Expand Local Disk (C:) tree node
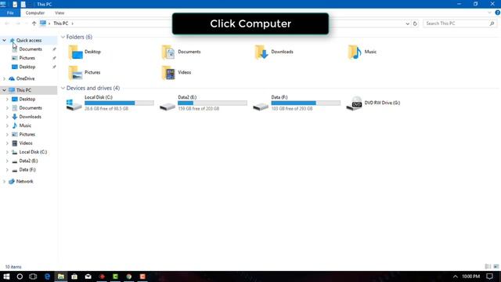The width and height of the screenshot is (501, 282). (x=7, y=152)
